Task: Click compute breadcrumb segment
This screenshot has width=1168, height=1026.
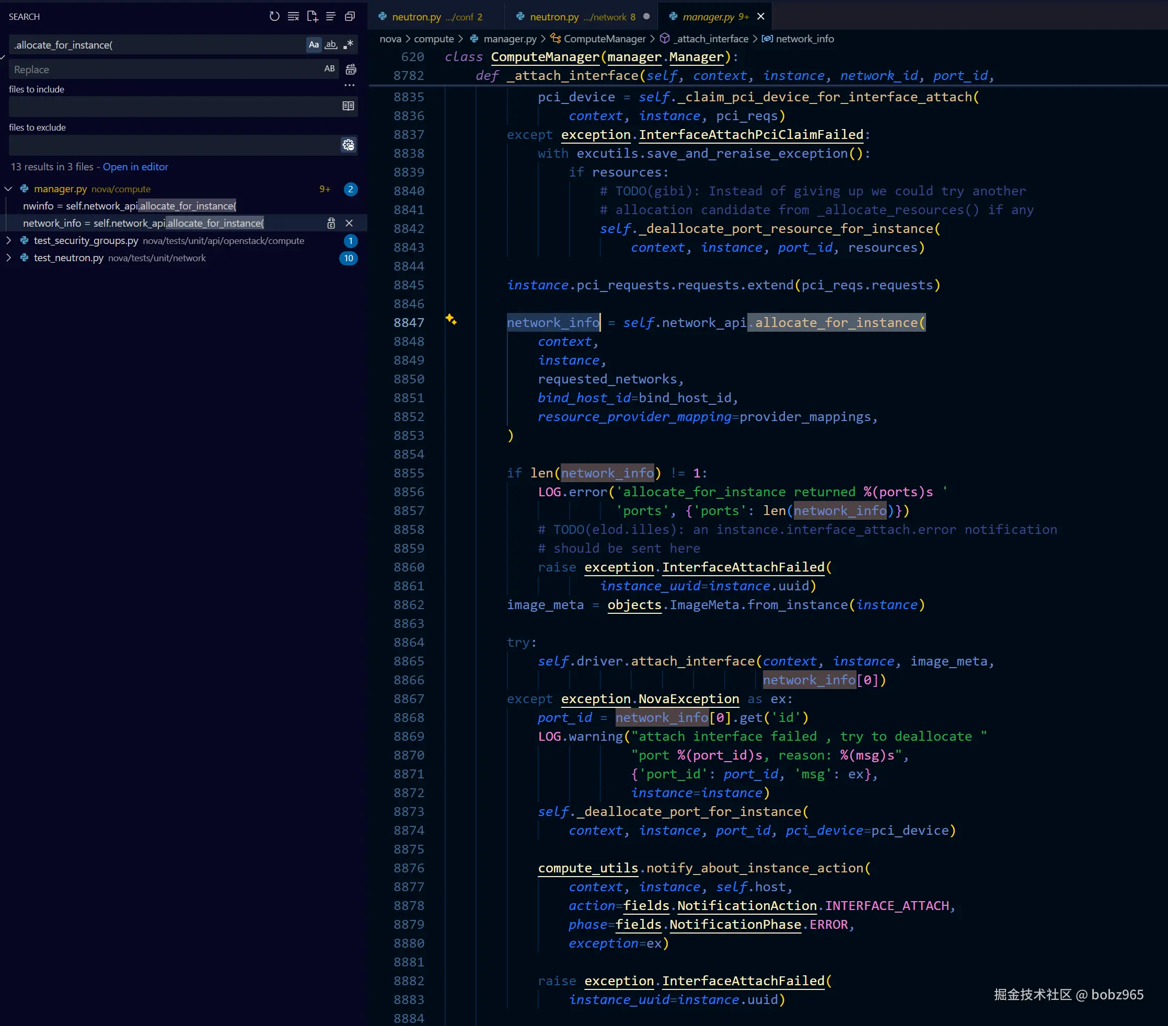Action: click(434, 39)
